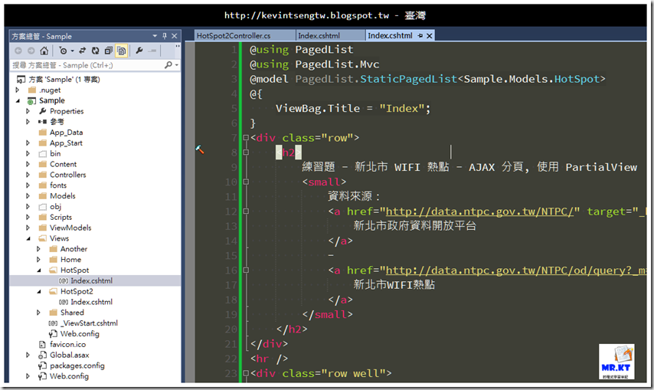
Task: Select the Scripts folder
Action: click(55, 218)
